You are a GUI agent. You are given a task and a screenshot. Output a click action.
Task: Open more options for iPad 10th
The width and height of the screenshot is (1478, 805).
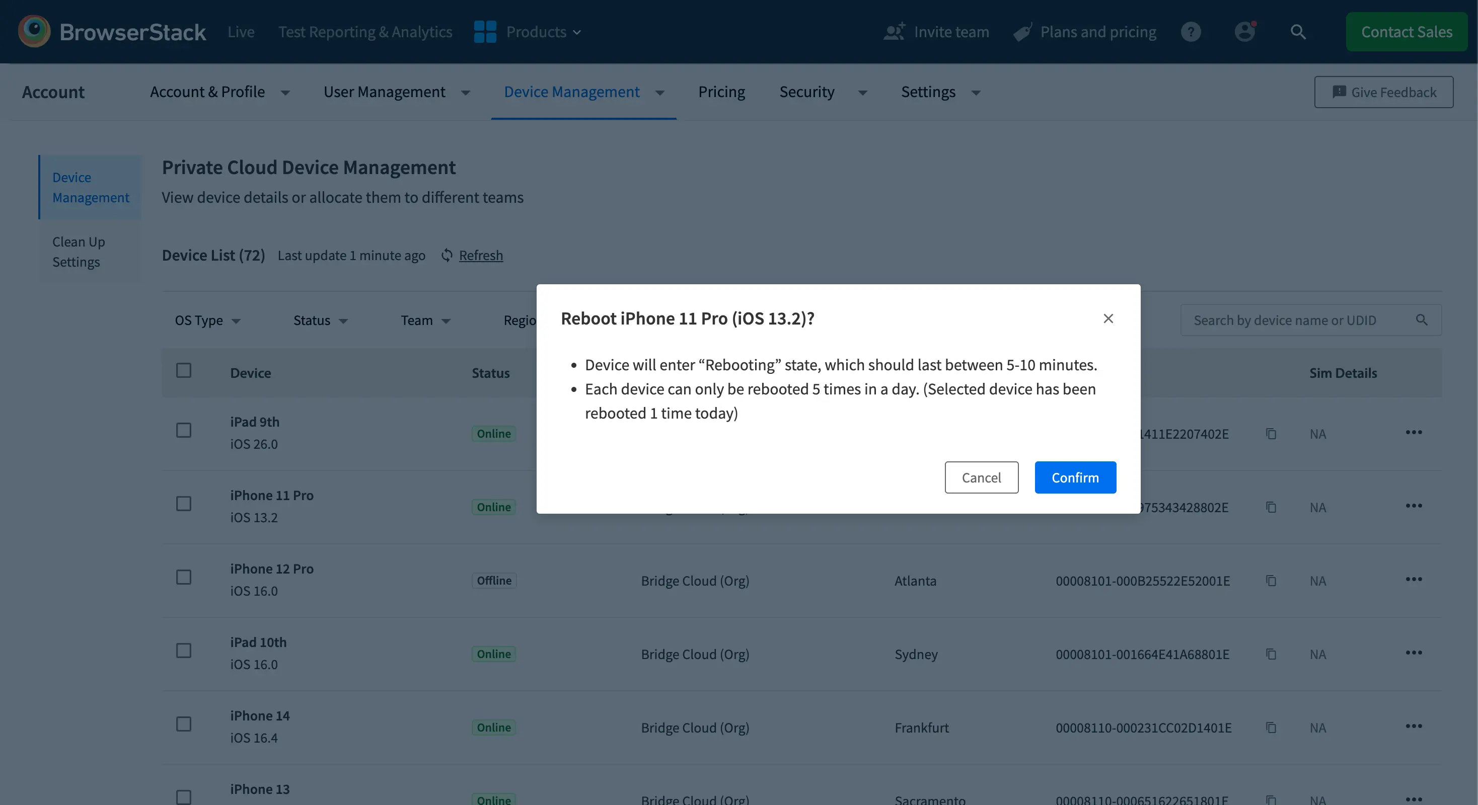1413,653
